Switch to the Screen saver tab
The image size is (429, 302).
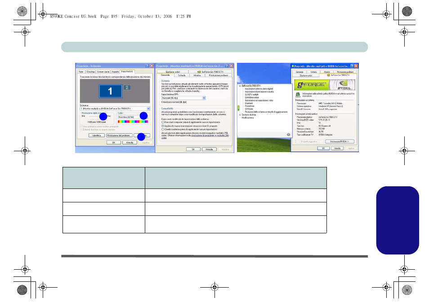click(x=103, y=71)
